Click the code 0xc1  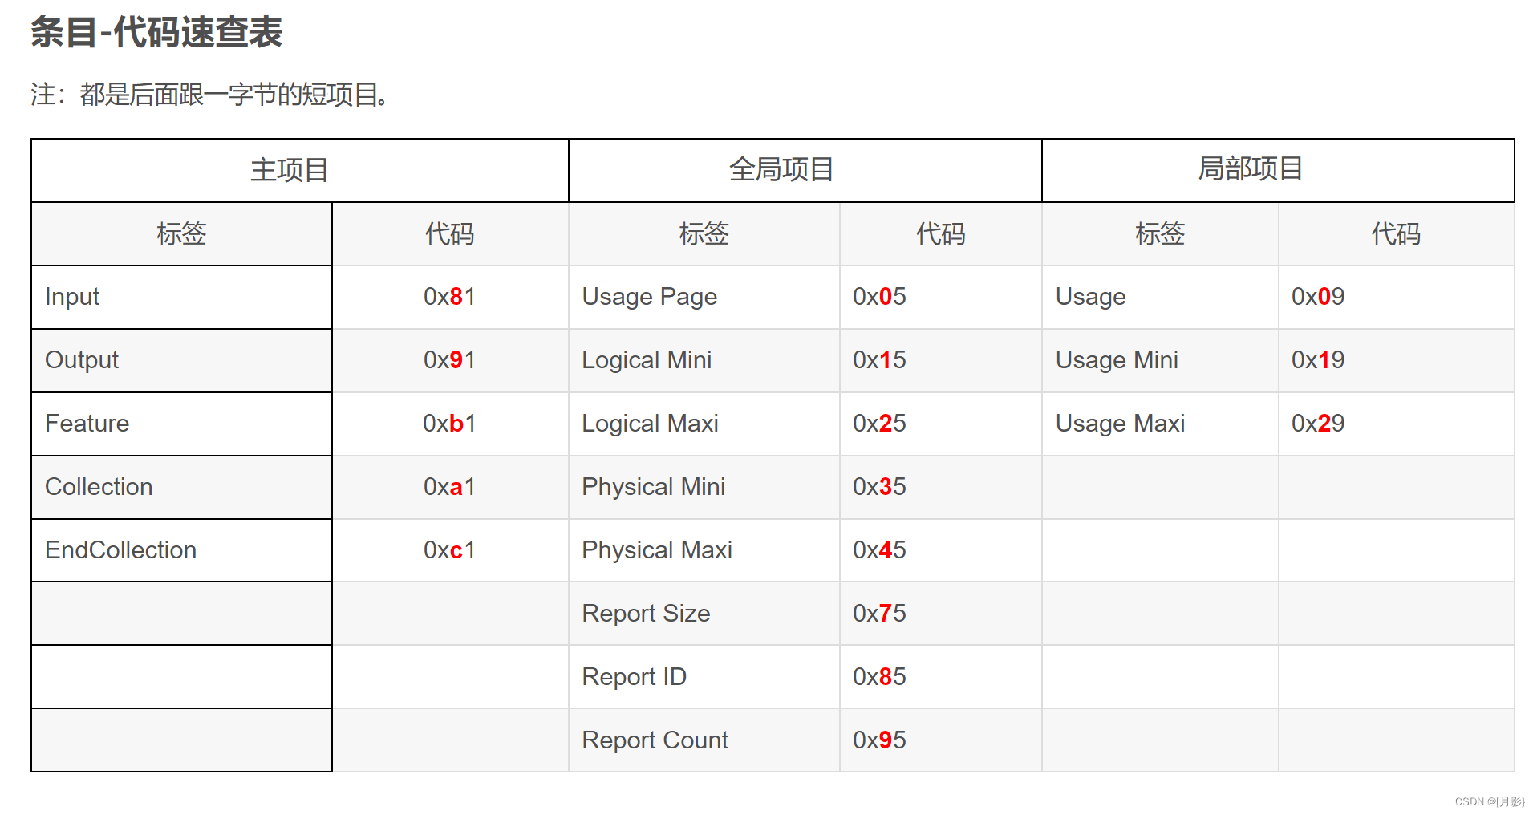449,550
